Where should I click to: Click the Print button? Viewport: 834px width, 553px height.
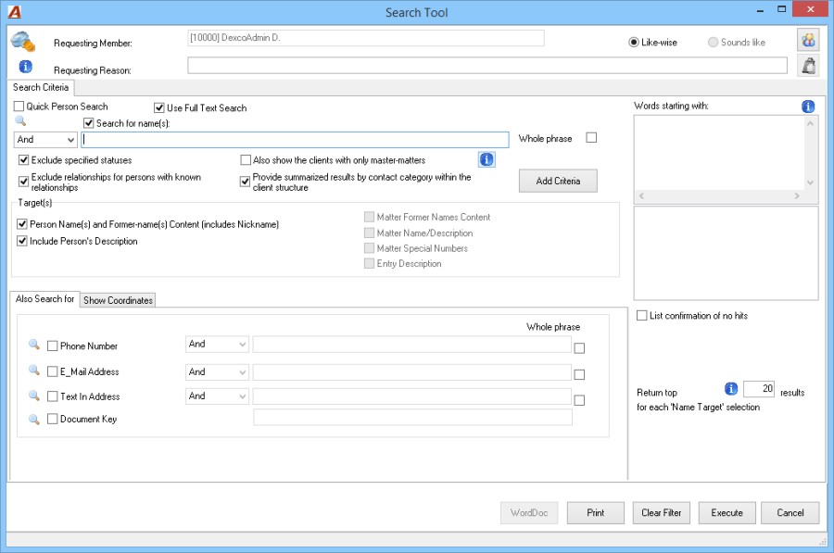596,512
